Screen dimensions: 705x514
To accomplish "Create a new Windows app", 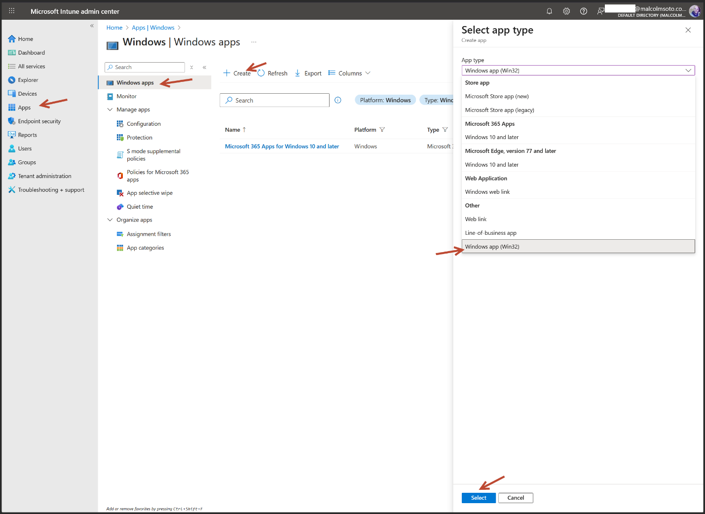I will pyautogui.click(x=237, y=73).
